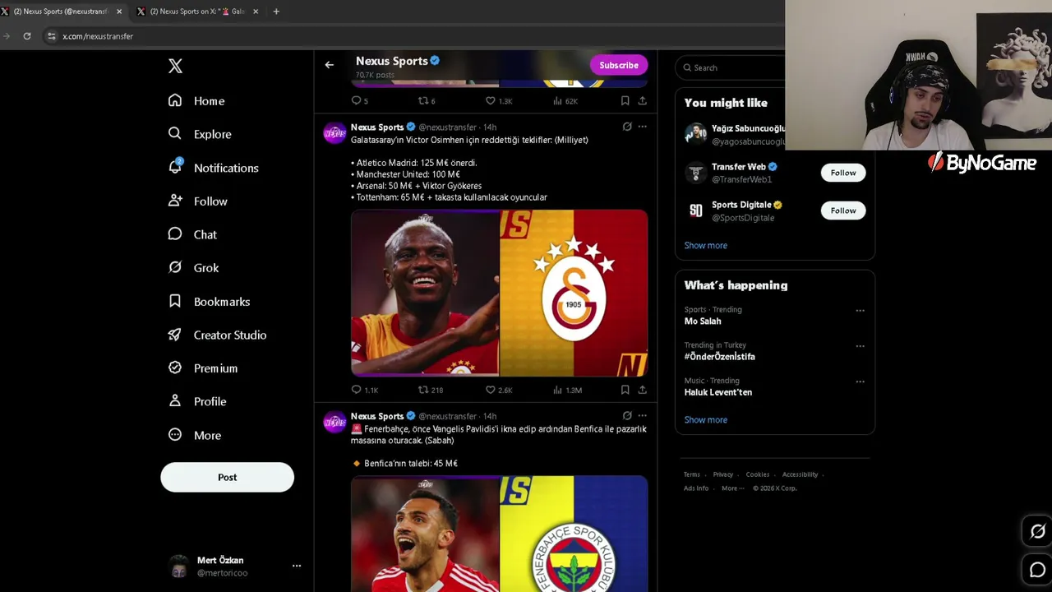Open Bookmarks in the sidebar
The image size is (1052, 592).
[209, 301]
